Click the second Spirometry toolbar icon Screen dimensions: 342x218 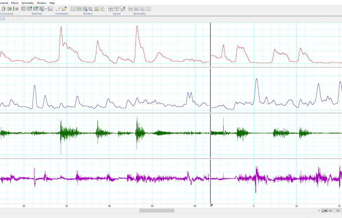(137, 9)
